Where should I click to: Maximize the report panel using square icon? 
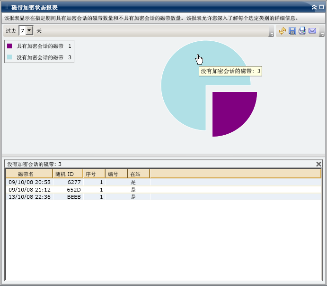coord(321,7)
